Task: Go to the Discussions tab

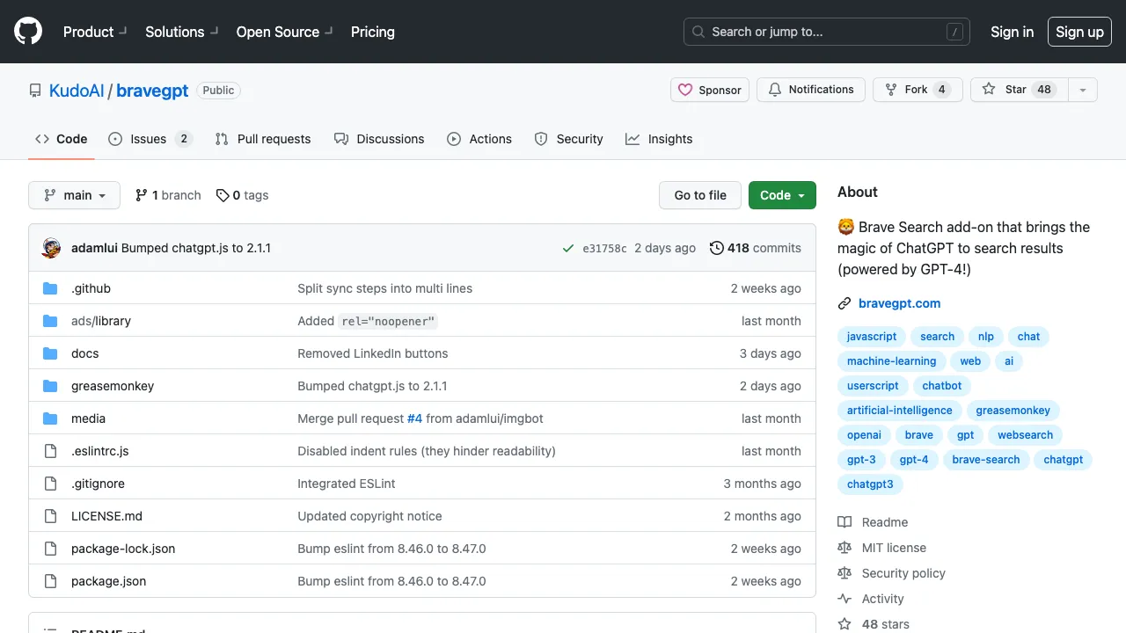Action: click(x=379, y=139)
